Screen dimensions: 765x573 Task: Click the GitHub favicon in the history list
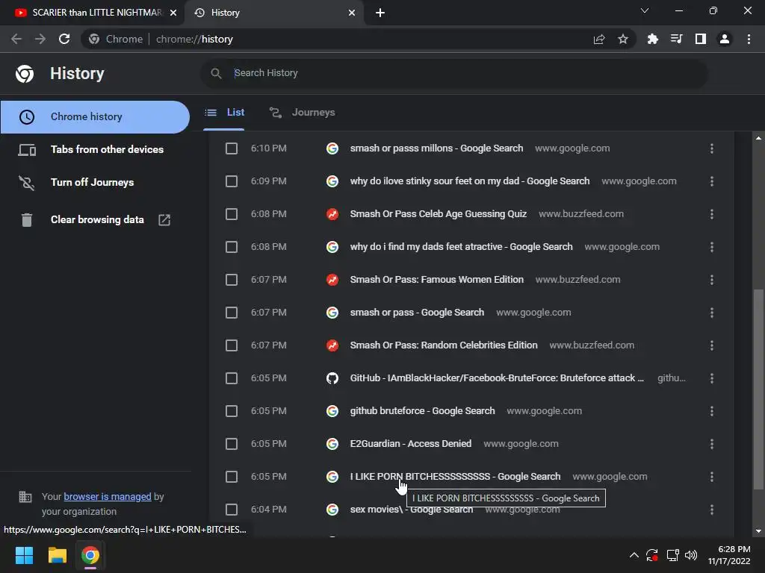coord(332,378)
